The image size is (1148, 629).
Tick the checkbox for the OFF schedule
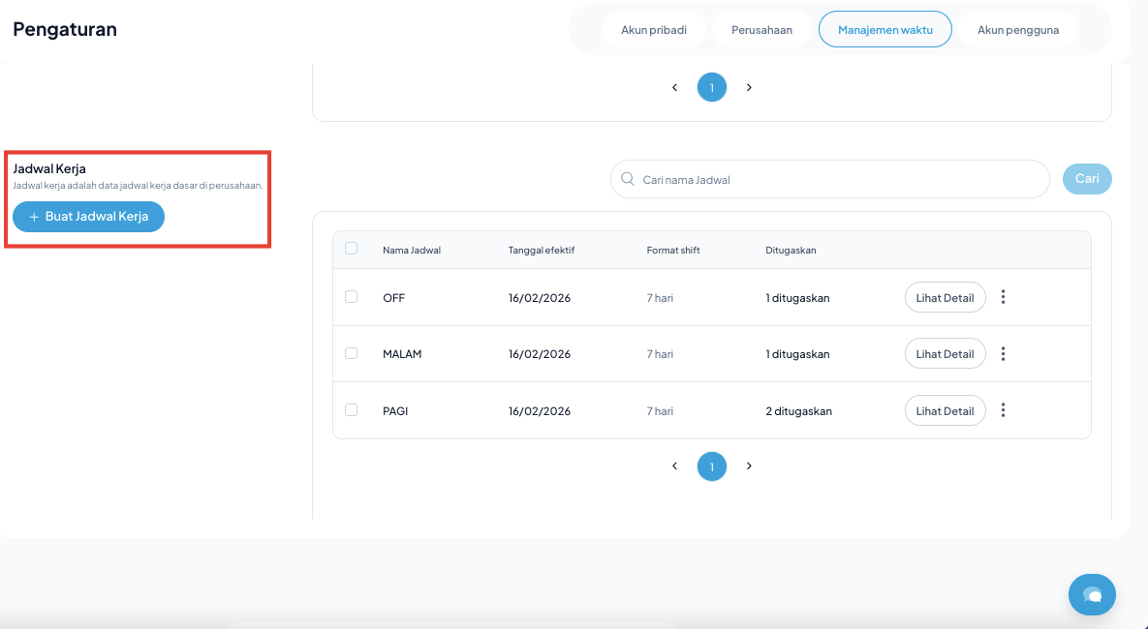pyautogui.click(x=352, y=297)
